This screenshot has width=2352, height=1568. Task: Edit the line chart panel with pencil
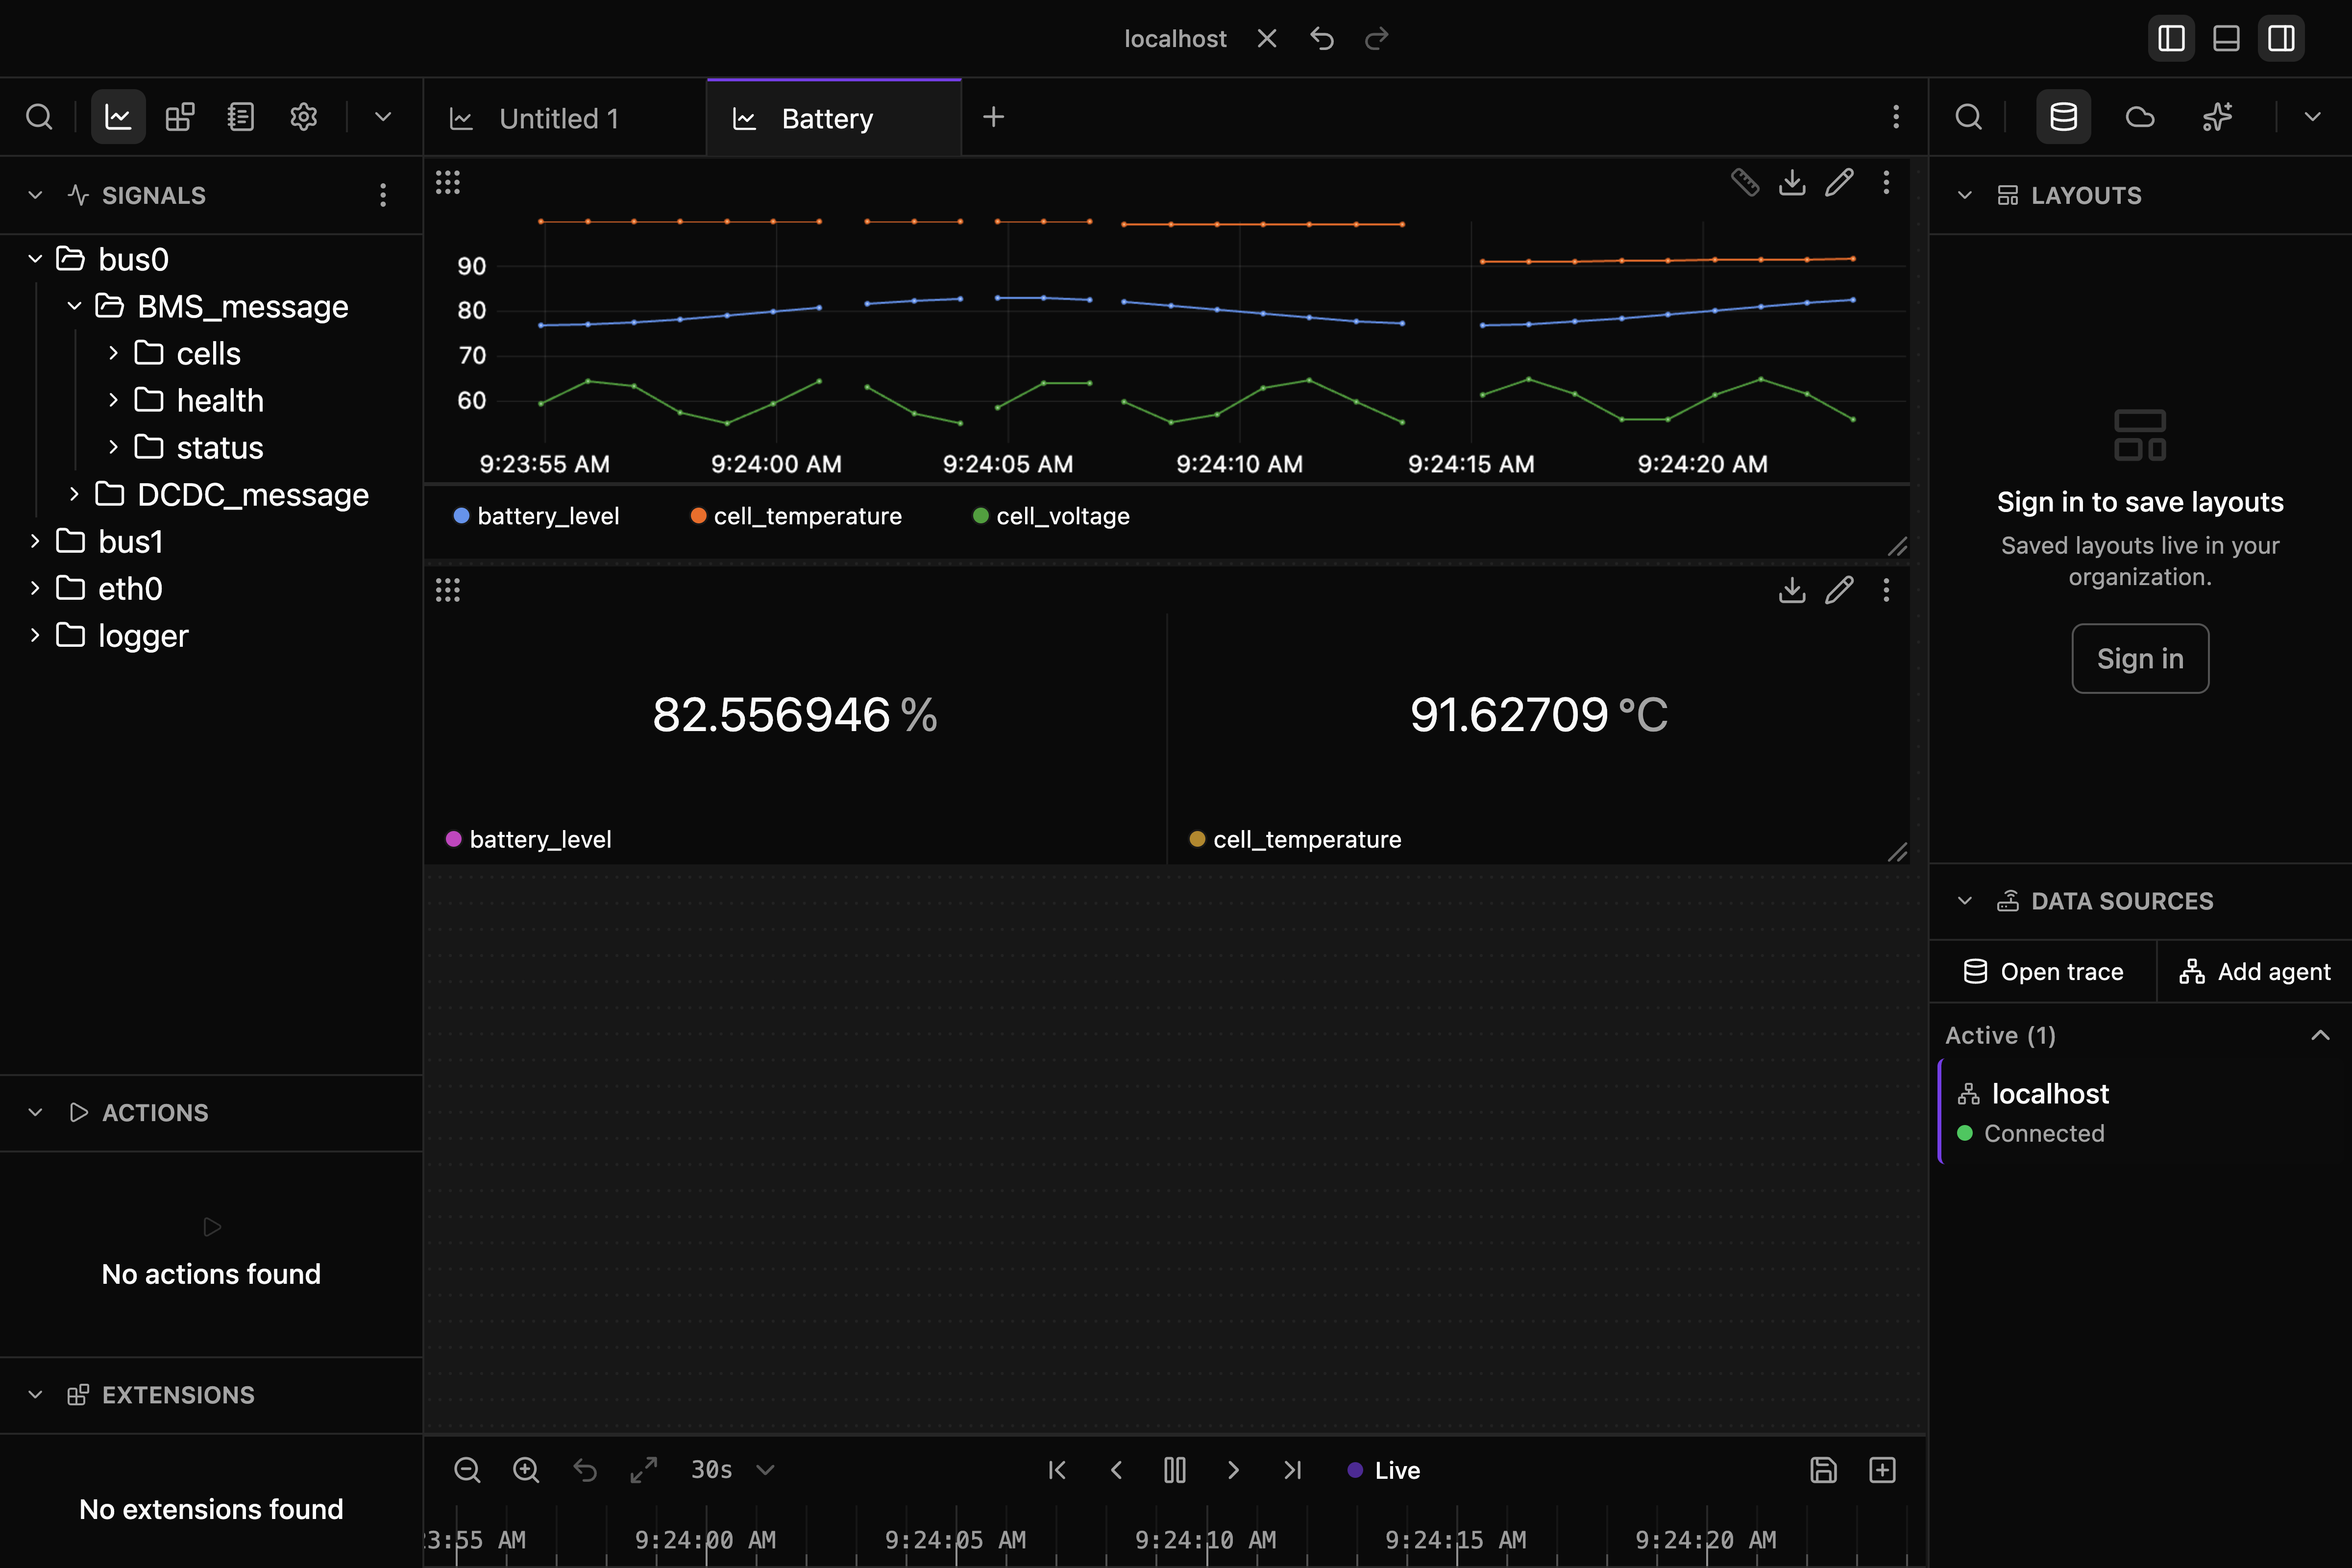pyautogui.click(x=1839, y=182)
